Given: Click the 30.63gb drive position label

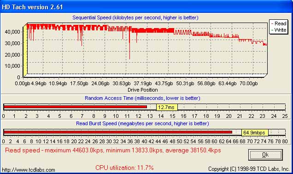Looking at the screenshot, I should click(122, 83).
